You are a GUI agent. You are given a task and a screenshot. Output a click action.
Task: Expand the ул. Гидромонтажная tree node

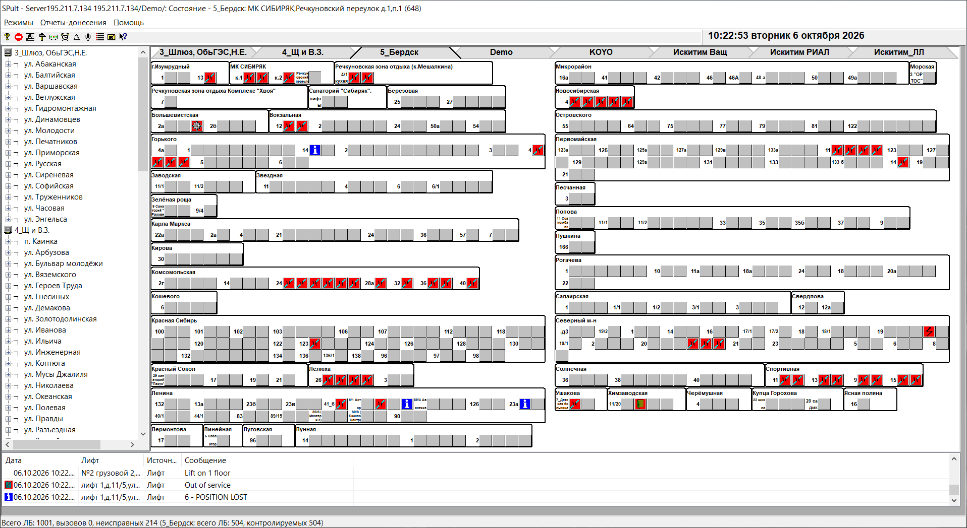point(8,108)
